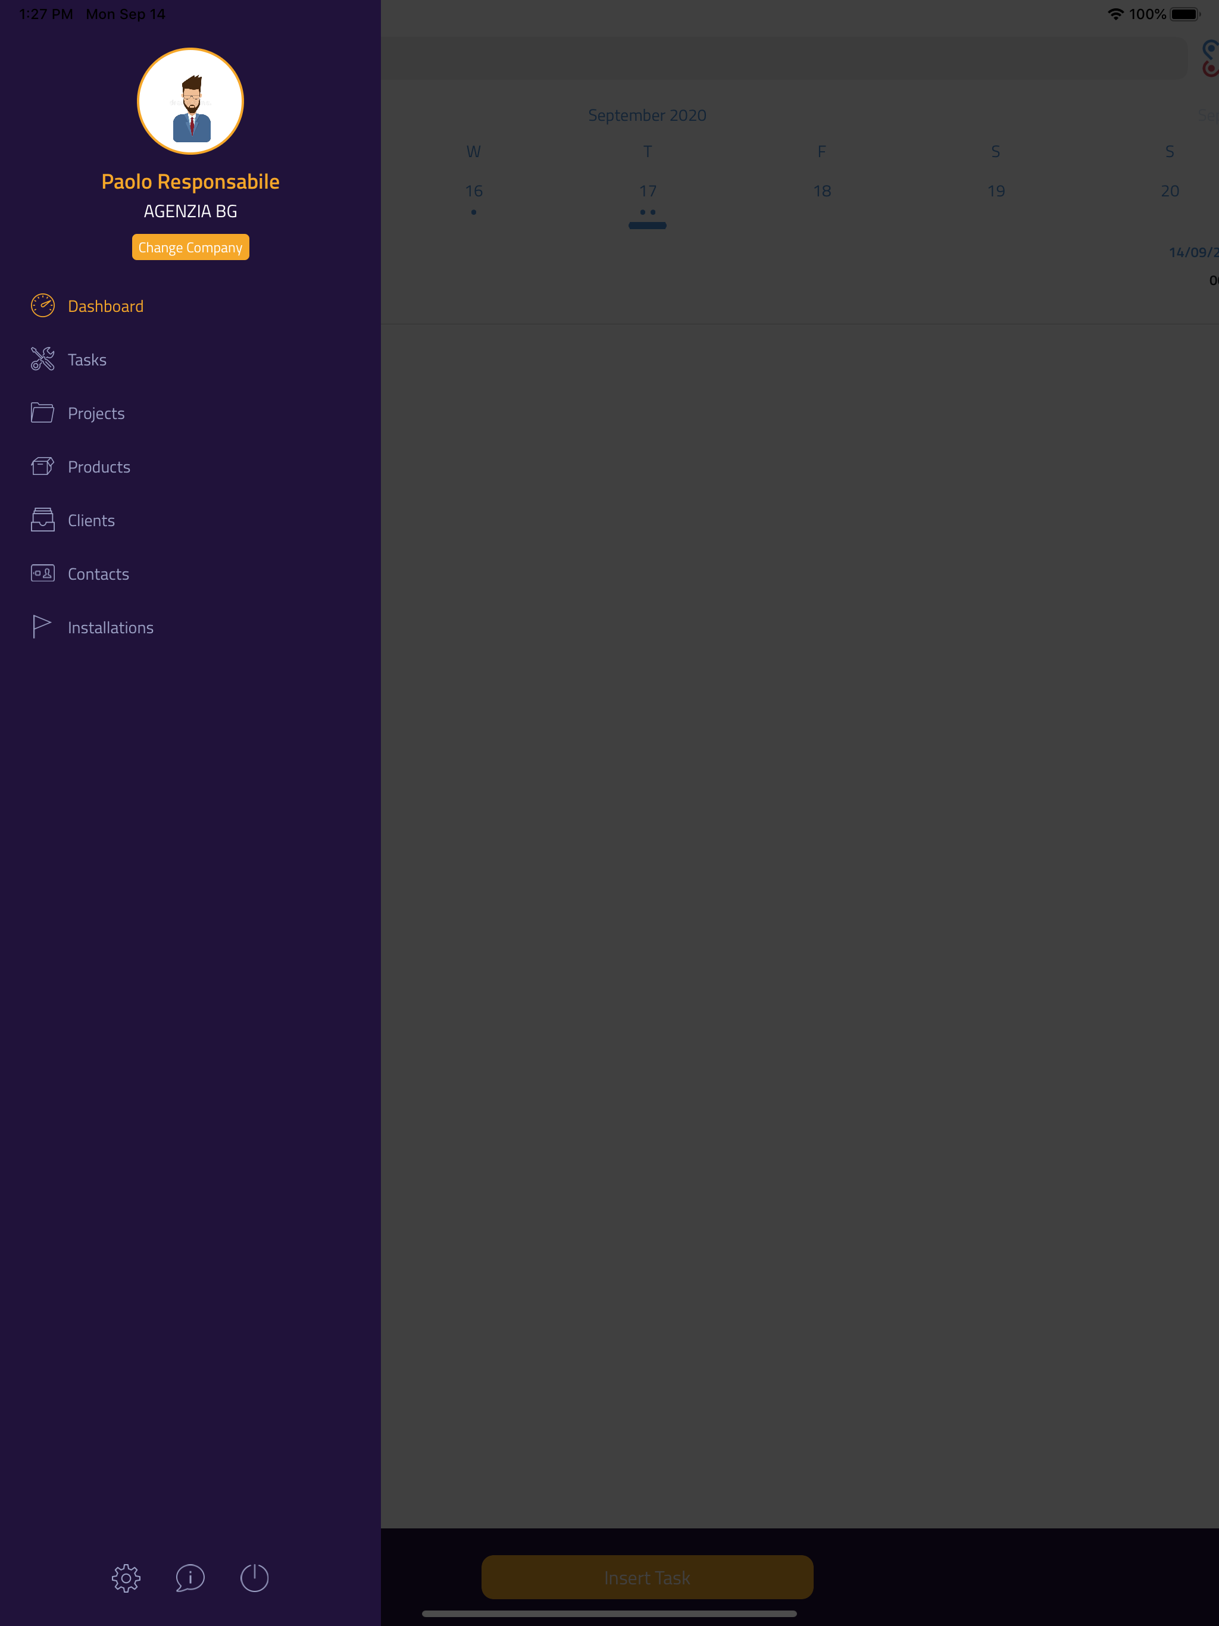The width and height of the screenshot is (1219, 1626).
Task: Click the Insert Task button
Action: pos(647,1576)
